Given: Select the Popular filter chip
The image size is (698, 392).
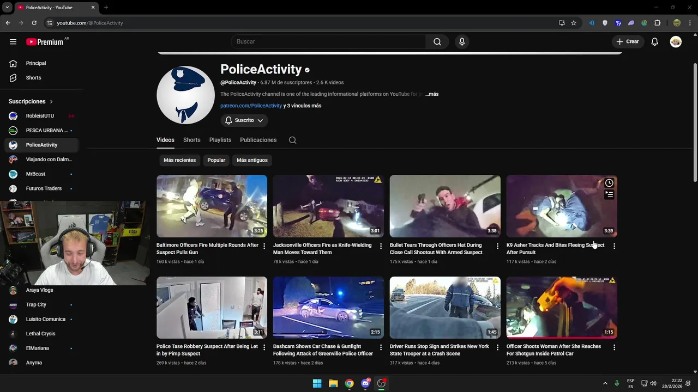Looking at the screenshot, I should [216, 160].
